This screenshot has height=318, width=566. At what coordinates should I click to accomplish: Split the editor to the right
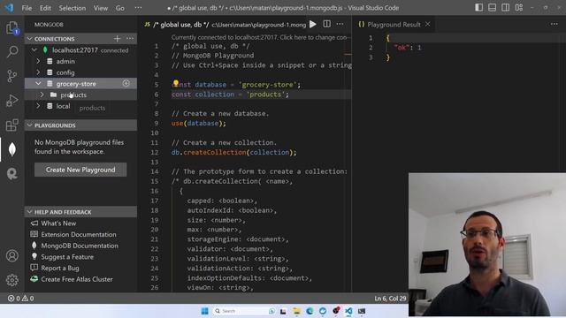(326, 24)
